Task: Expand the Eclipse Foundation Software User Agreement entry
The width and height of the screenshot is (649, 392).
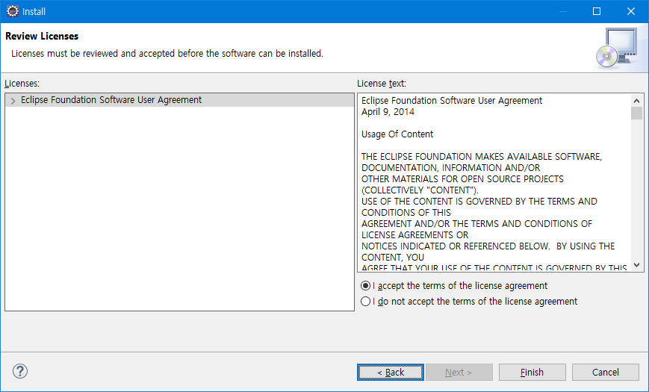Action: coord(13,101)
